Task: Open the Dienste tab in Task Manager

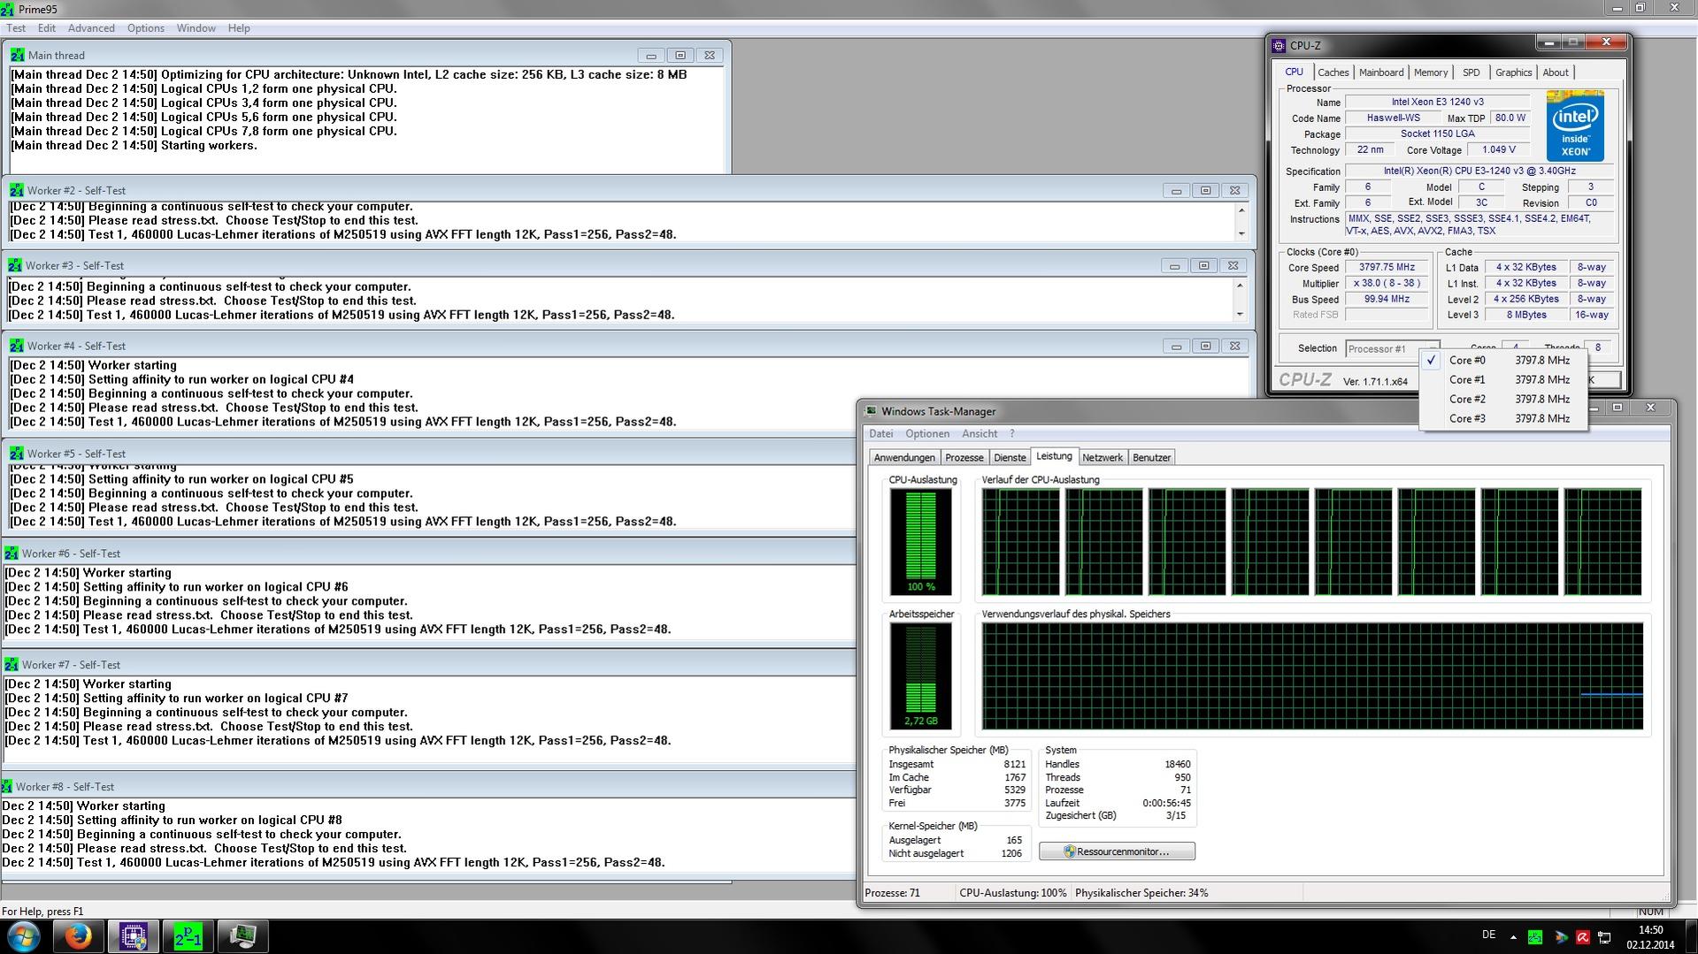Action: click(1010, 458)
